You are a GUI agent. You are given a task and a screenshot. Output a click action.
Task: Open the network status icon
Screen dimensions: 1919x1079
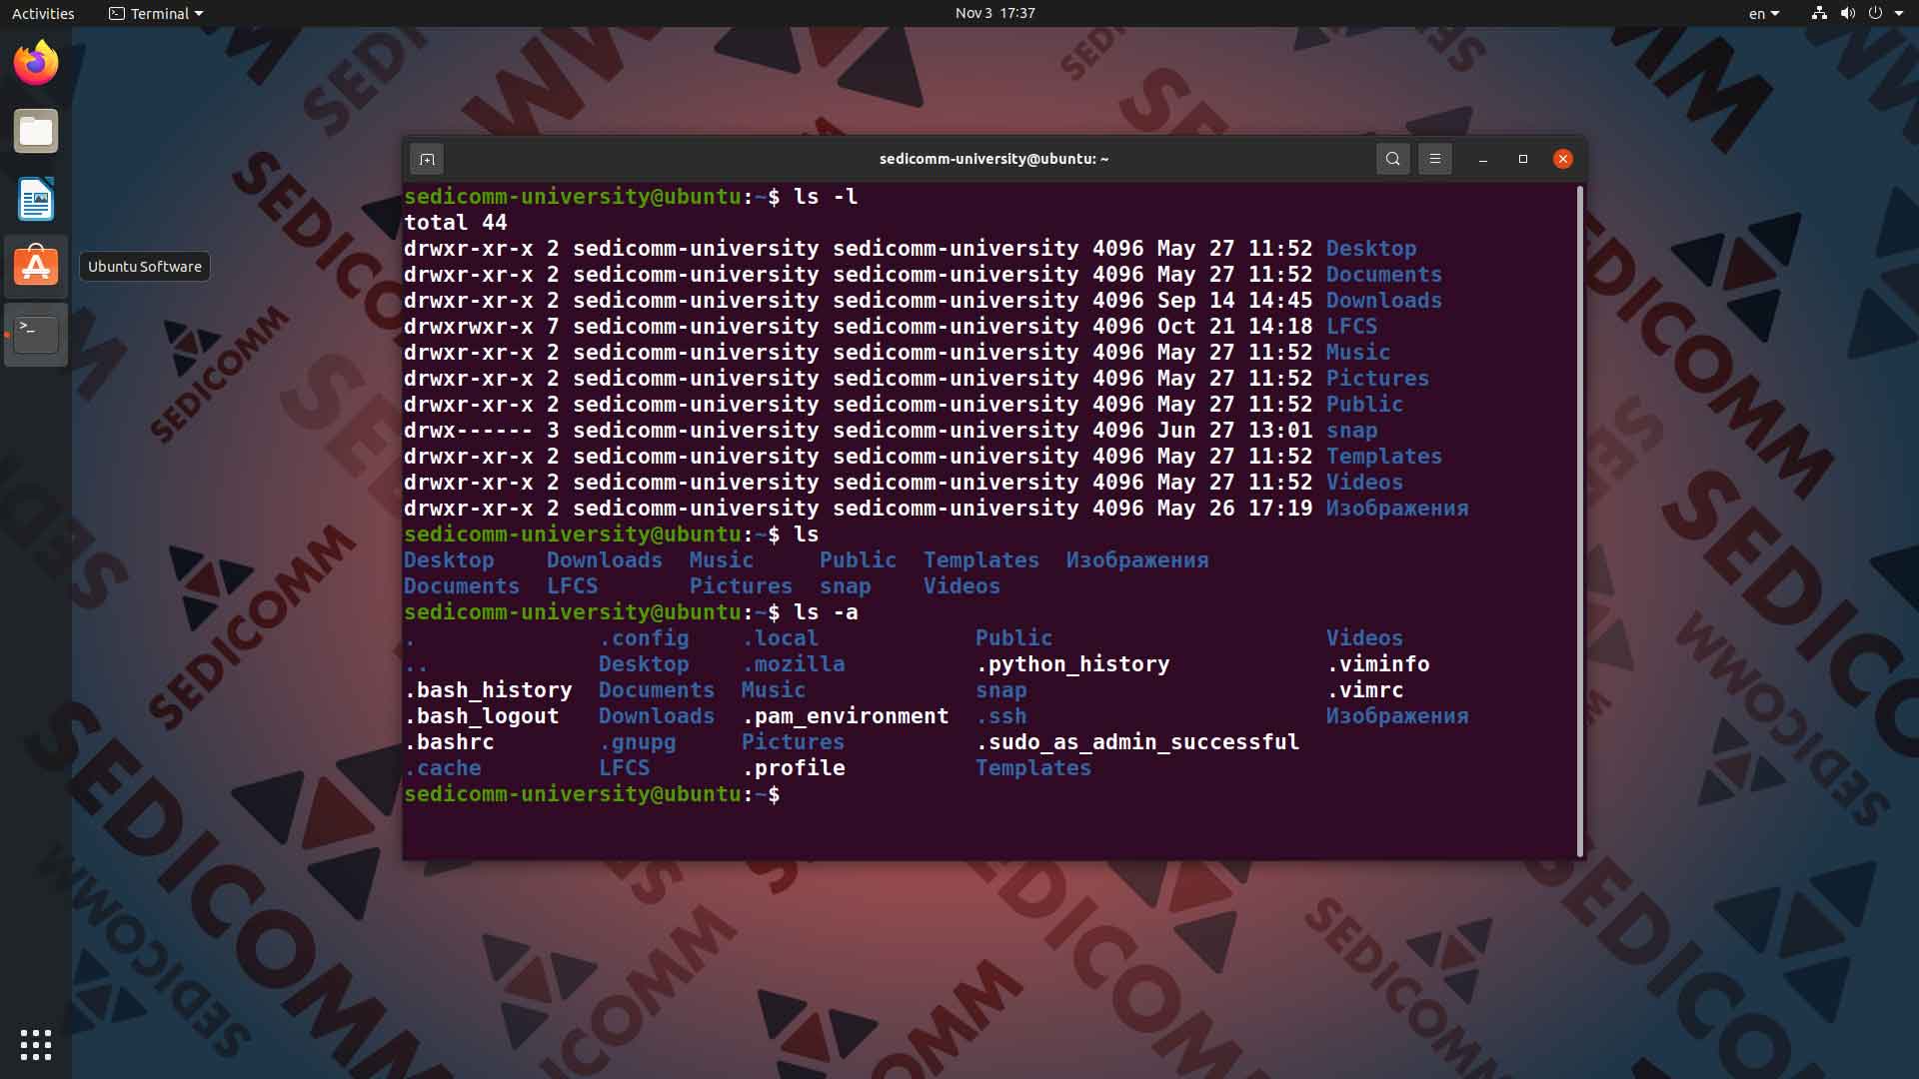click(1819, 13)
